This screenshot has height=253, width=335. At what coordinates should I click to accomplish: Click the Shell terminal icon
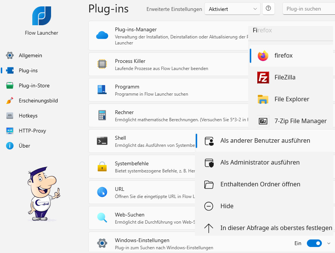point(102,141)
